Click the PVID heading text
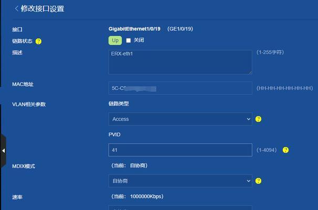This screenshot has width=318, height=210. pos(114,134)
